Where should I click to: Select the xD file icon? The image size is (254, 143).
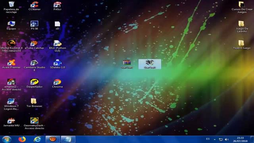pos(57,25)
